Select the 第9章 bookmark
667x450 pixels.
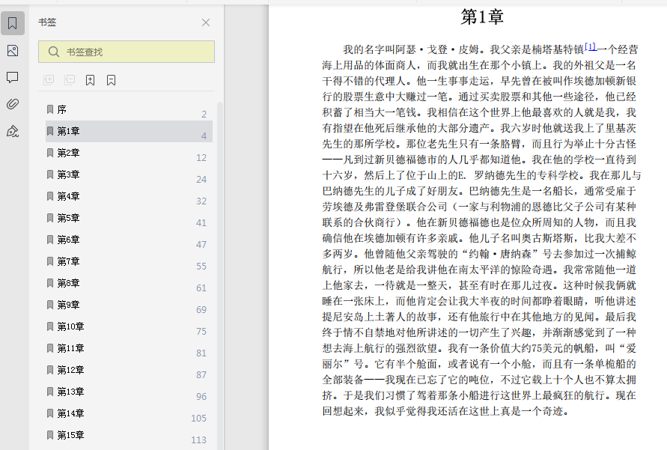coord(129,305)
